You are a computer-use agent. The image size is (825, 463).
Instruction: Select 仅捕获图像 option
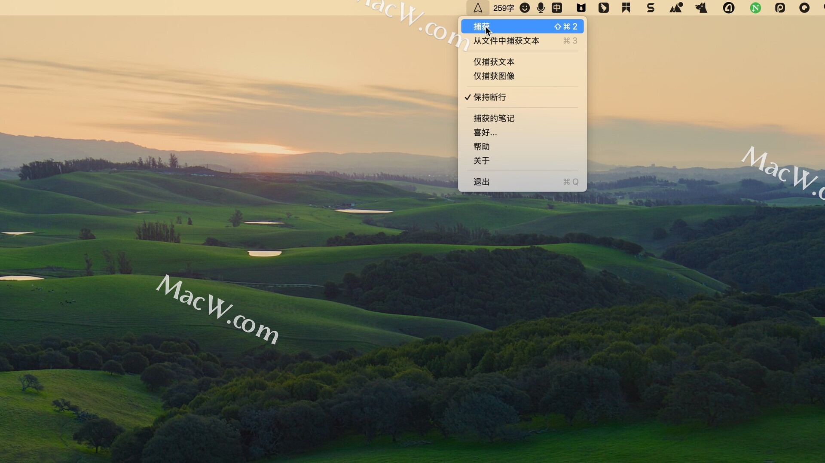522,76
